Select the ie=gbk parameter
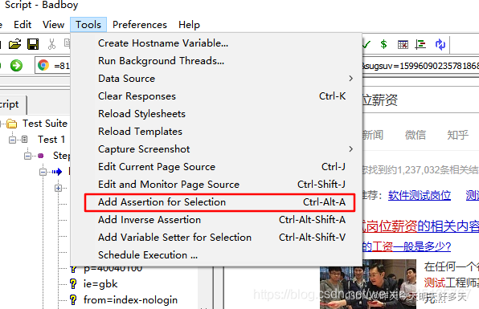 click(x=100, y=284)
